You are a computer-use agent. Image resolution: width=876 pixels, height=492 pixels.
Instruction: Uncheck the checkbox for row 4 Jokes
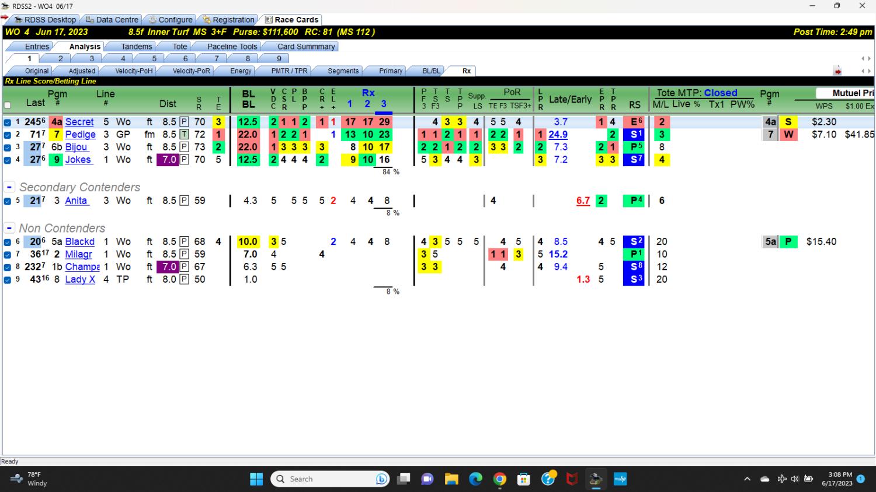pos(8,160)
